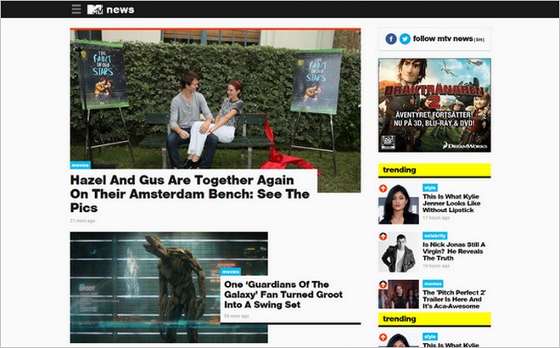
Task: Click 'follow mtv news' text
Action: coord(443,38)
